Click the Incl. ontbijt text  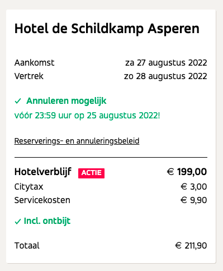(47, 221)
